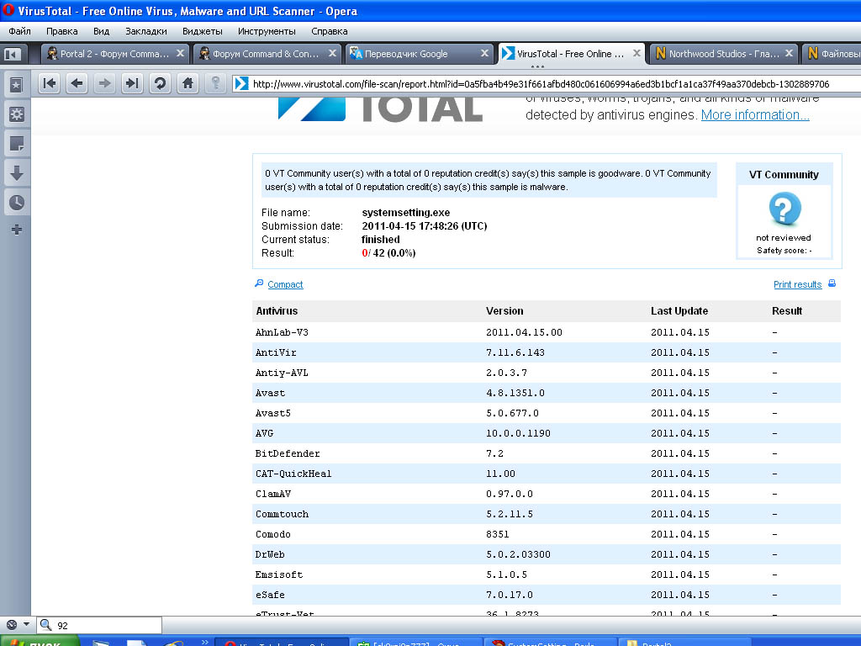Screen dimensions: 861x646
Task: Open the Справка menu
Action: pos(329,31)
